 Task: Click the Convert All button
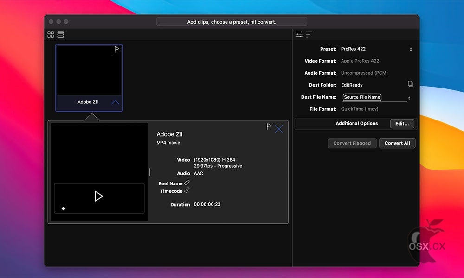[397, 143]
